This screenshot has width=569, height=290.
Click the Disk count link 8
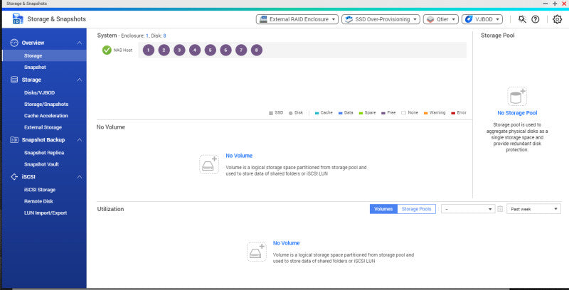click(165, 36)
